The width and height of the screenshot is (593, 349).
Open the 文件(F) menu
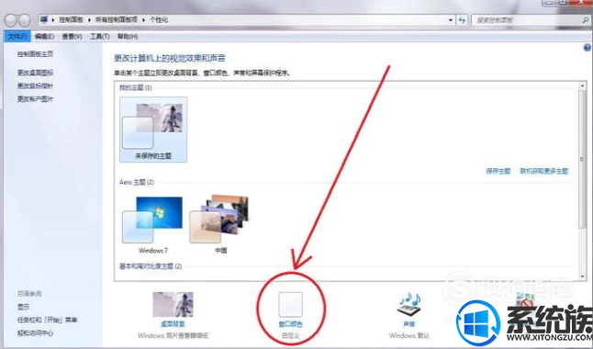(17, 37)
